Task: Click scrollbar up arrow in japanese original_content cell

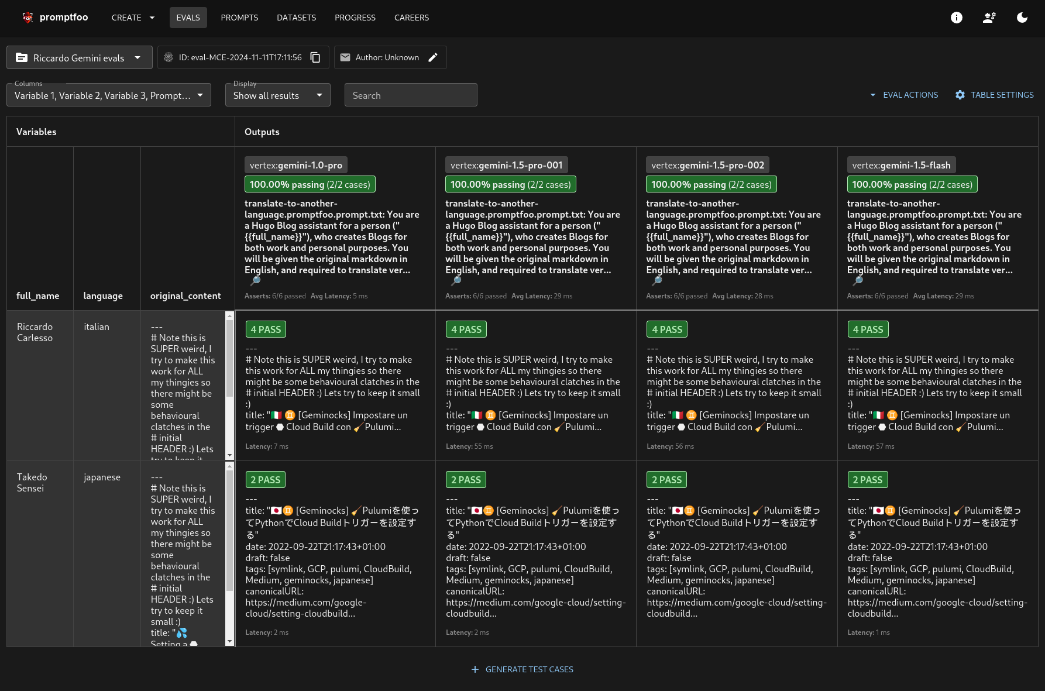Action: pos(229,466)
